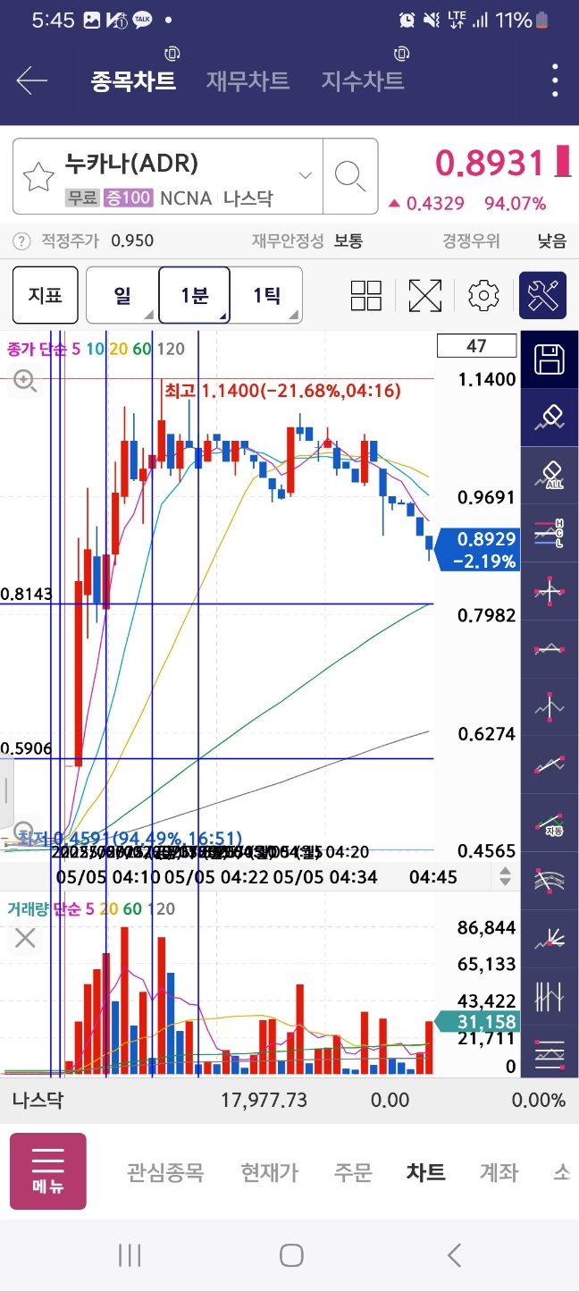Switch to 종목차트 tab
The image size is (579, 1292).
(133, 81)
